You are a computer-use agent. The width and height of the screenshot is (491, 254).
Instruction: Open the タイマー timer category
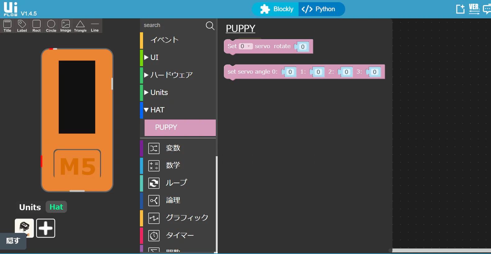click(178, 235)
